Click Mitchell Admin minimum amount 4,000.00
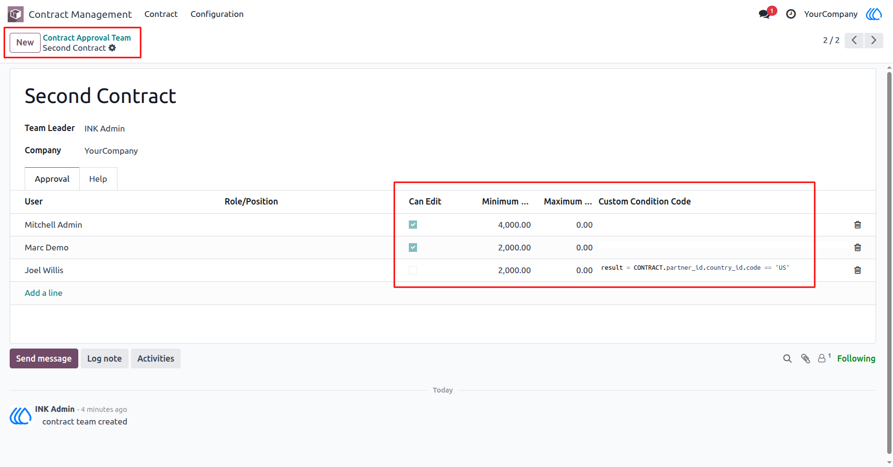The height and width of the screenshot is (467, 893). click(514, 225)
